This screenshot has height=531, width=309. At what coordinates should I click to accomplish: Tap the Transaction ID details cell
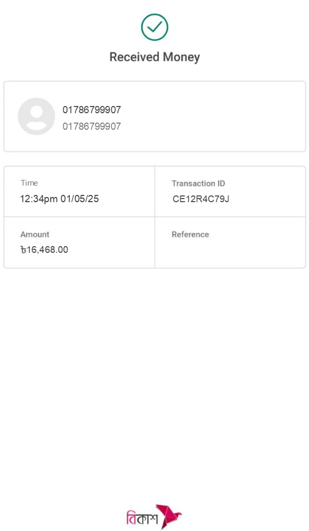pyautogui.click(x=230, y=191)
